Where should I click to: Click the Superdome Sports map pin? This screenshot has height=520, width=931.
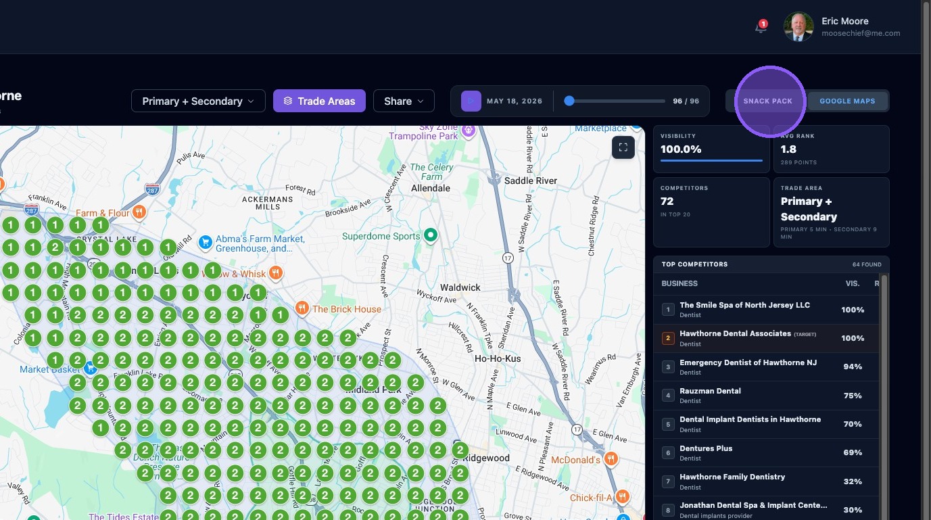pos(431,235)
